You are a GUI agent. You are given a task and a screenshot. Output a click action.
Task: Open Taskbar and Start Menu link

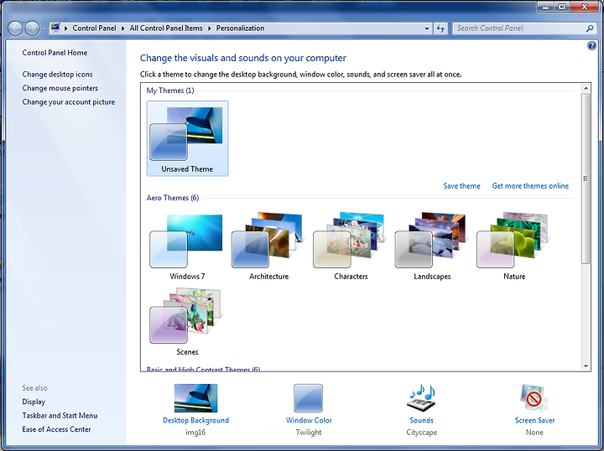pyautogui.click(x=60, y=416)
